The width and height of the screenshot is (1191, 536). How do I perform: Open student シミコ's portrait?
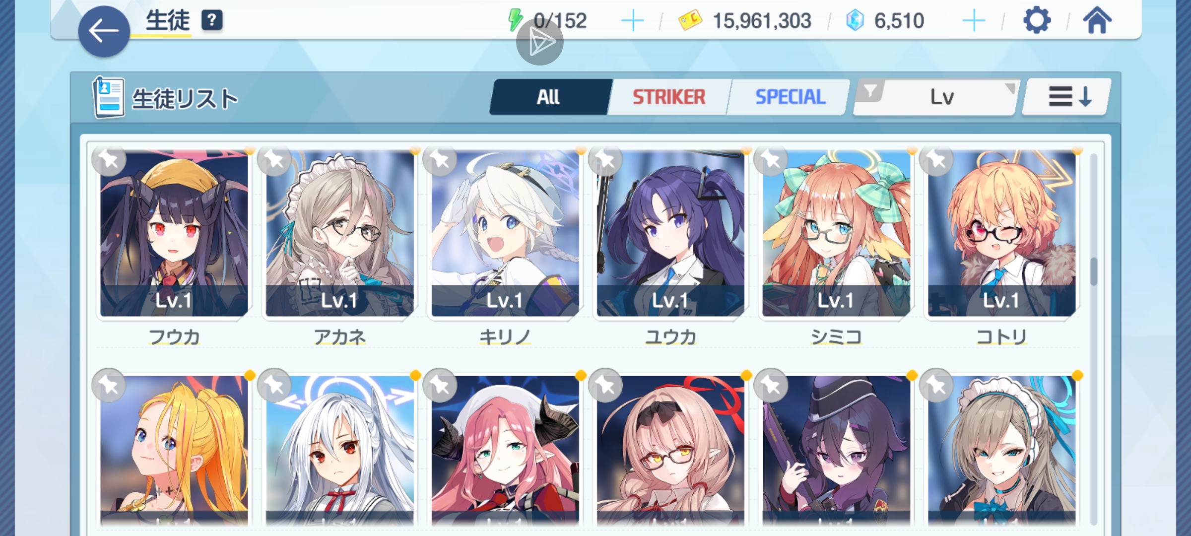point(836,233)
